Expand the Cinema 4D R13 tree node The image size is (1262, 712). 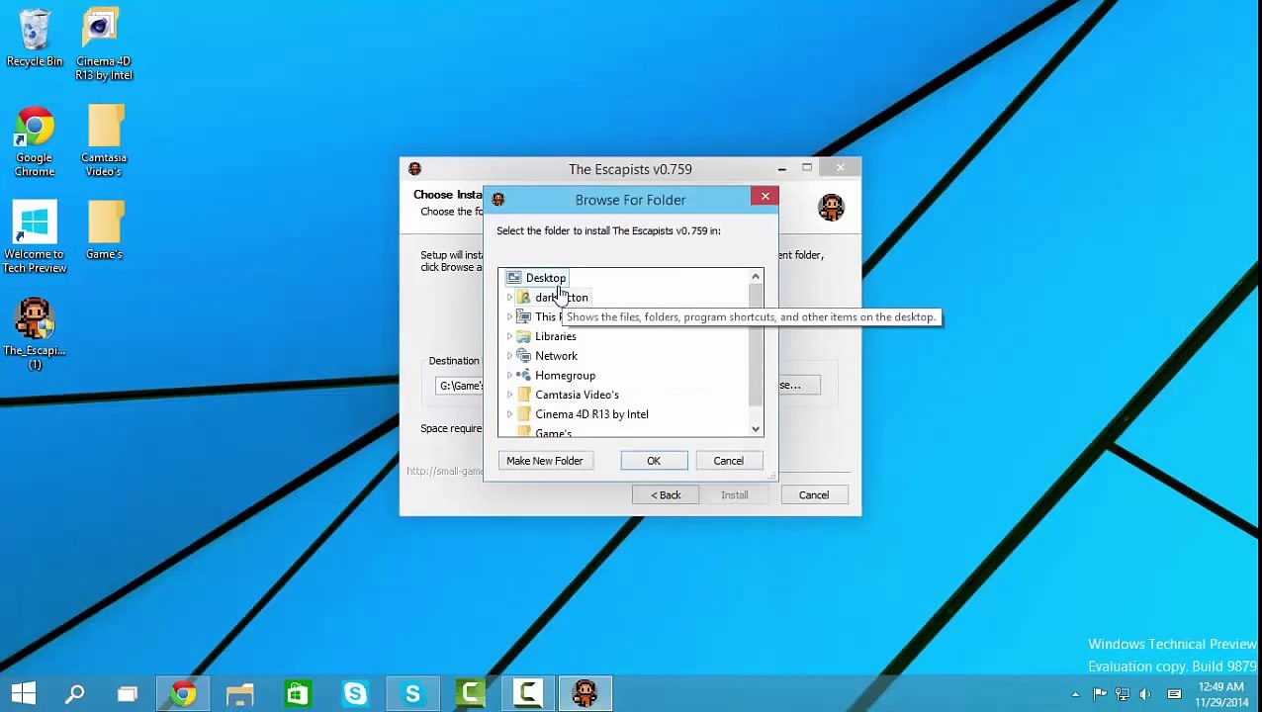tap(509, 414)
